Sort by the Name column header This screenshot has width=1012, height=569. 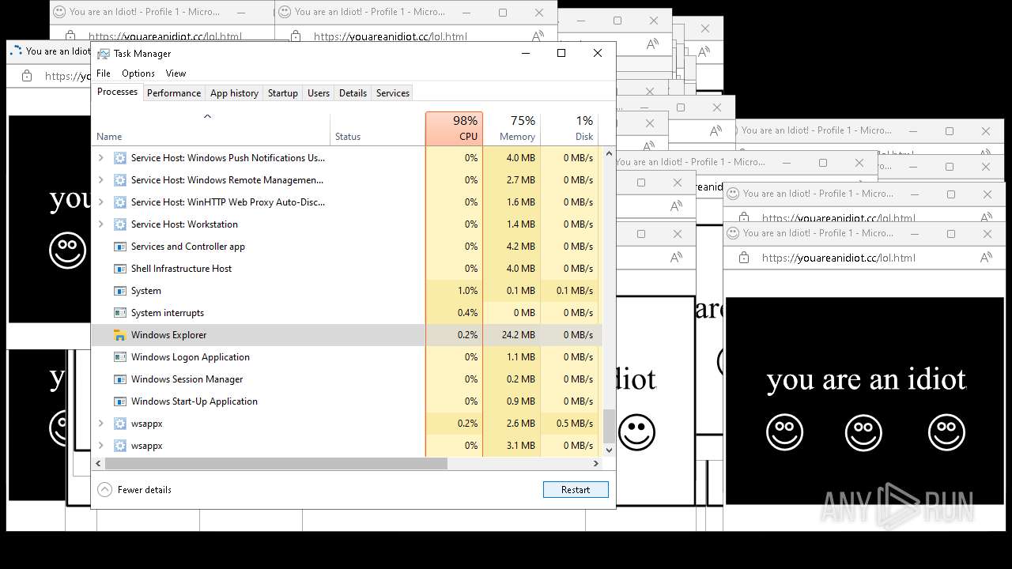point(211,128)
